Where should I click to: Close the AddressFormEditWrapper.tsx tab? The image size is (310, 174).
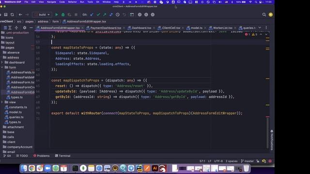click(x=83, y=28)
